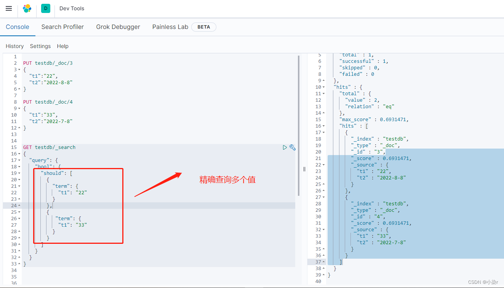The height and width of the screenshot is (288, 504).
Task: Open the hamburger navigation menu
Action: pyautogui.click(x=9, y=8)
